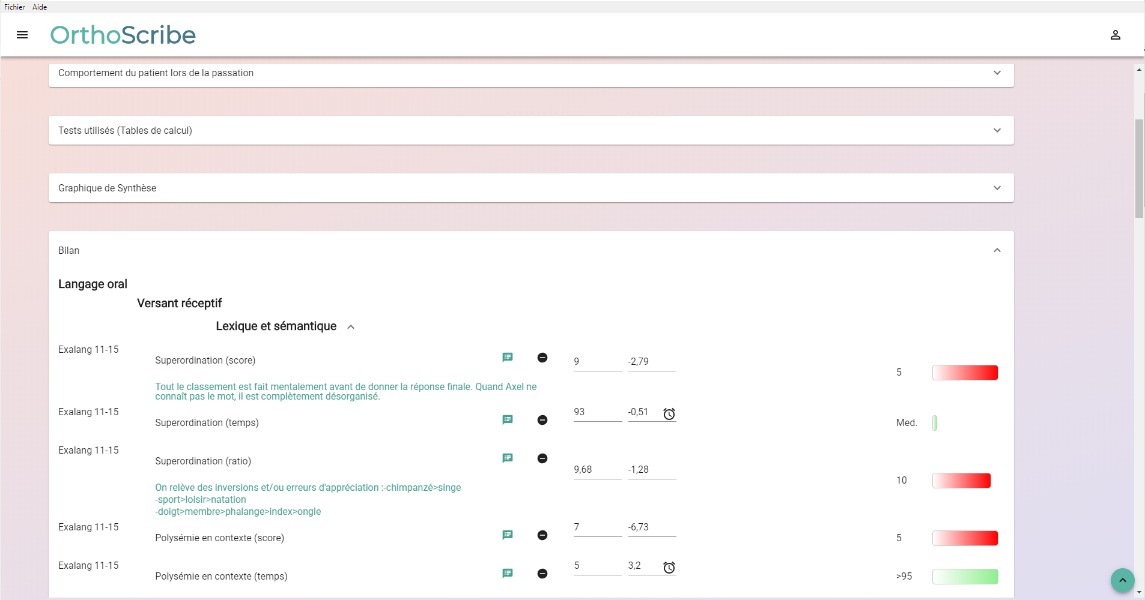Click the timer clock icon for Superordination (temps)
Image resolution: width=1145 pixels, height=600 pixels.
click(x=669, y=414)
